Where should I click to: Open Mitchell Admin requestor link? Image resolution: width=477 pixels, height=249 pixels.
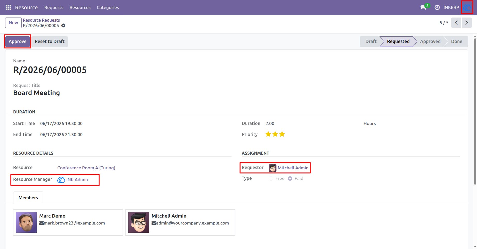[293, 168]
